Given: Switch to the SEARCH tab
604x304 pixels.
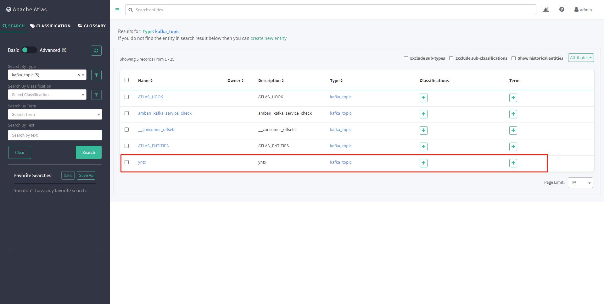Looking at the screenshot, I should [14, 26].
